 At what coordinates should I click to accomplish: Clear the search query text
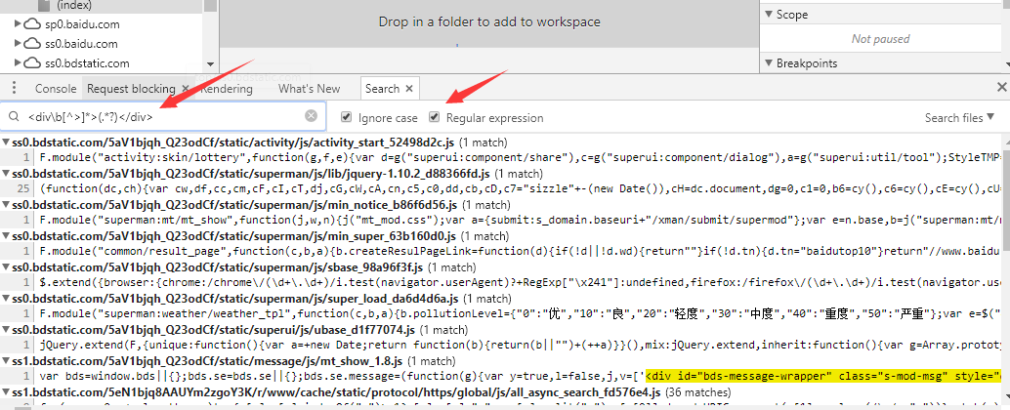pos(311,116)
